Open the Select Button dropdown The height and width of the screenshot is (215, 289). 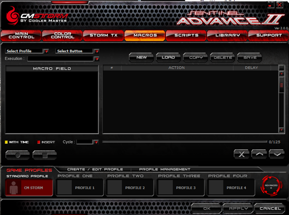coord(97,51)
